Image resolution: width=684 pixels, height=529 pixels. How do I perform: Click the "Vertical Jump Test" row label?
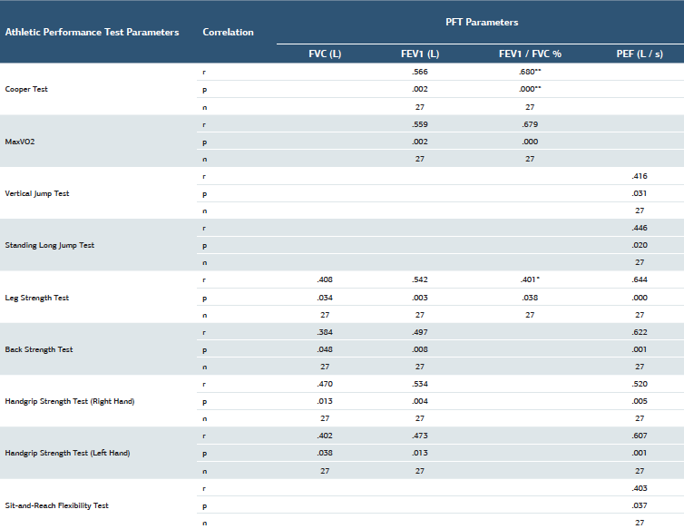coord(37,193)
